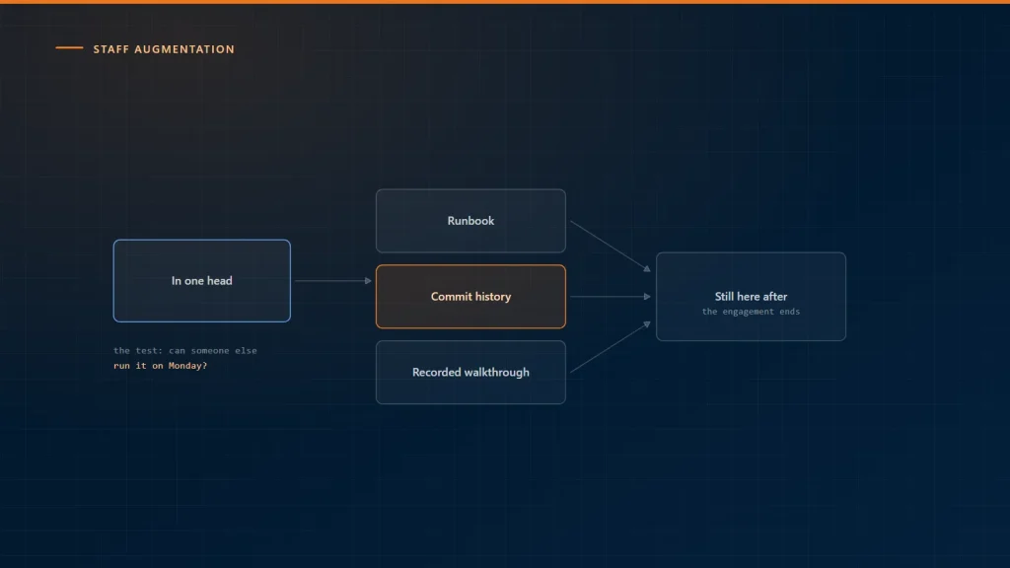1010x568 pixels.
Task: Click the orange bar at top of slide
Action: point(505,2)
